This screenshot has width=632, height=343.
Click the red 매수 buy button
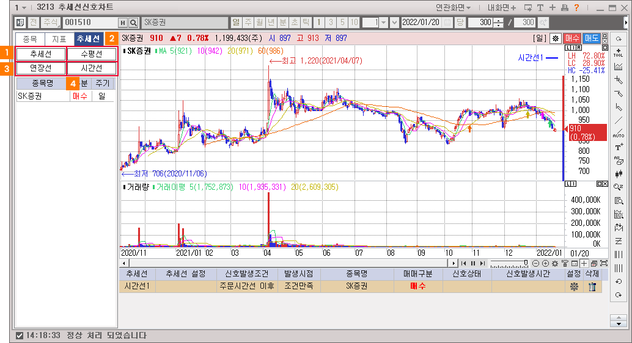tap(571, 38)
